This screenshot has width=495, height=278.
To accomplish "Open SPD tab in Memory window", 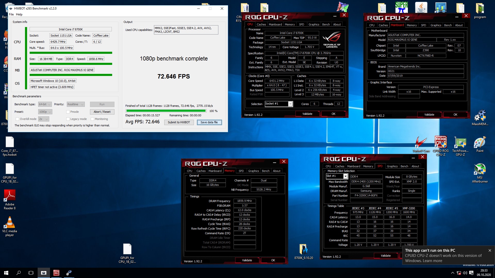I will (241, 171).
